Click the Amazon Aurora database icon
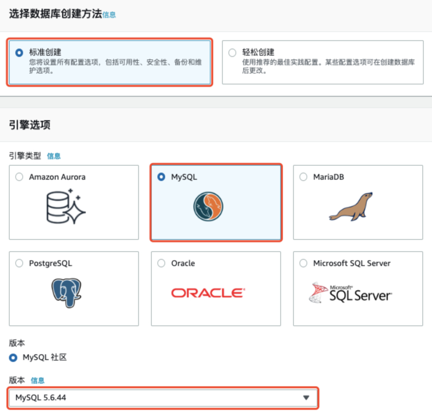Image resolution: width=432 pixels, height=415 pixels. tap(66, 206)
